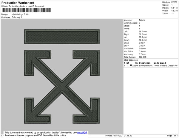This screenshot has height=138, width=179.
Task: Click the Stitches value 22276
Action: pyautogui.click(x=174, y=2)
